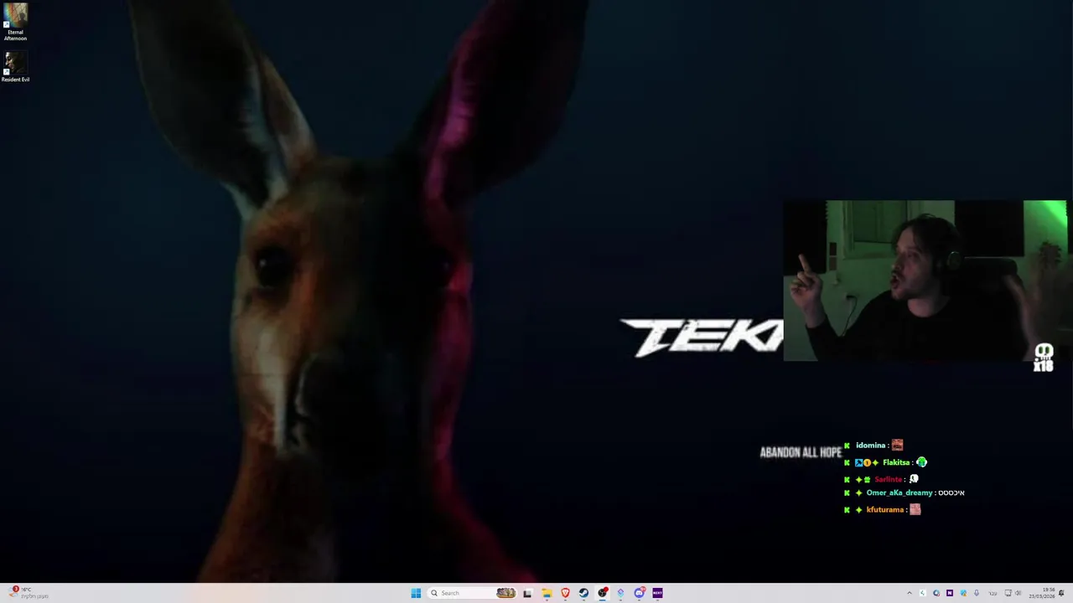
Task: Click Flakitsa's chat username
Action: pyautogui.click(x=895, y=462)
